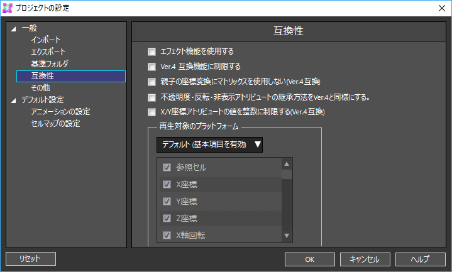Select the 互換性 tree item
452x272 pixels.
click(71, 76)
